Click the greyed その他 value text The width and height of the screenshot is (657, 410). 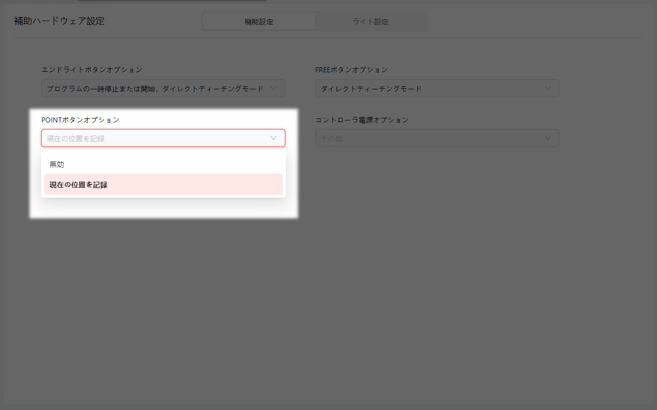(x=332, y=139)
